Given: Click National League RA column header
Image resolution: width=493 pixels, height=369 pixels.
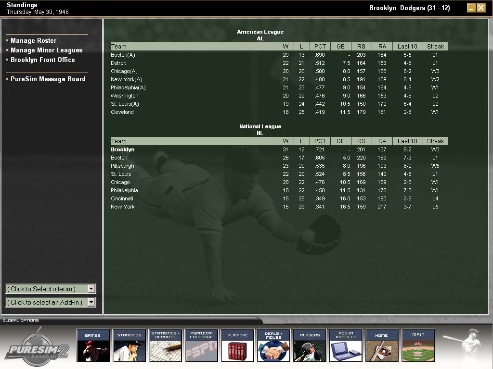Looking at the screenshot, I should point(382,141).
